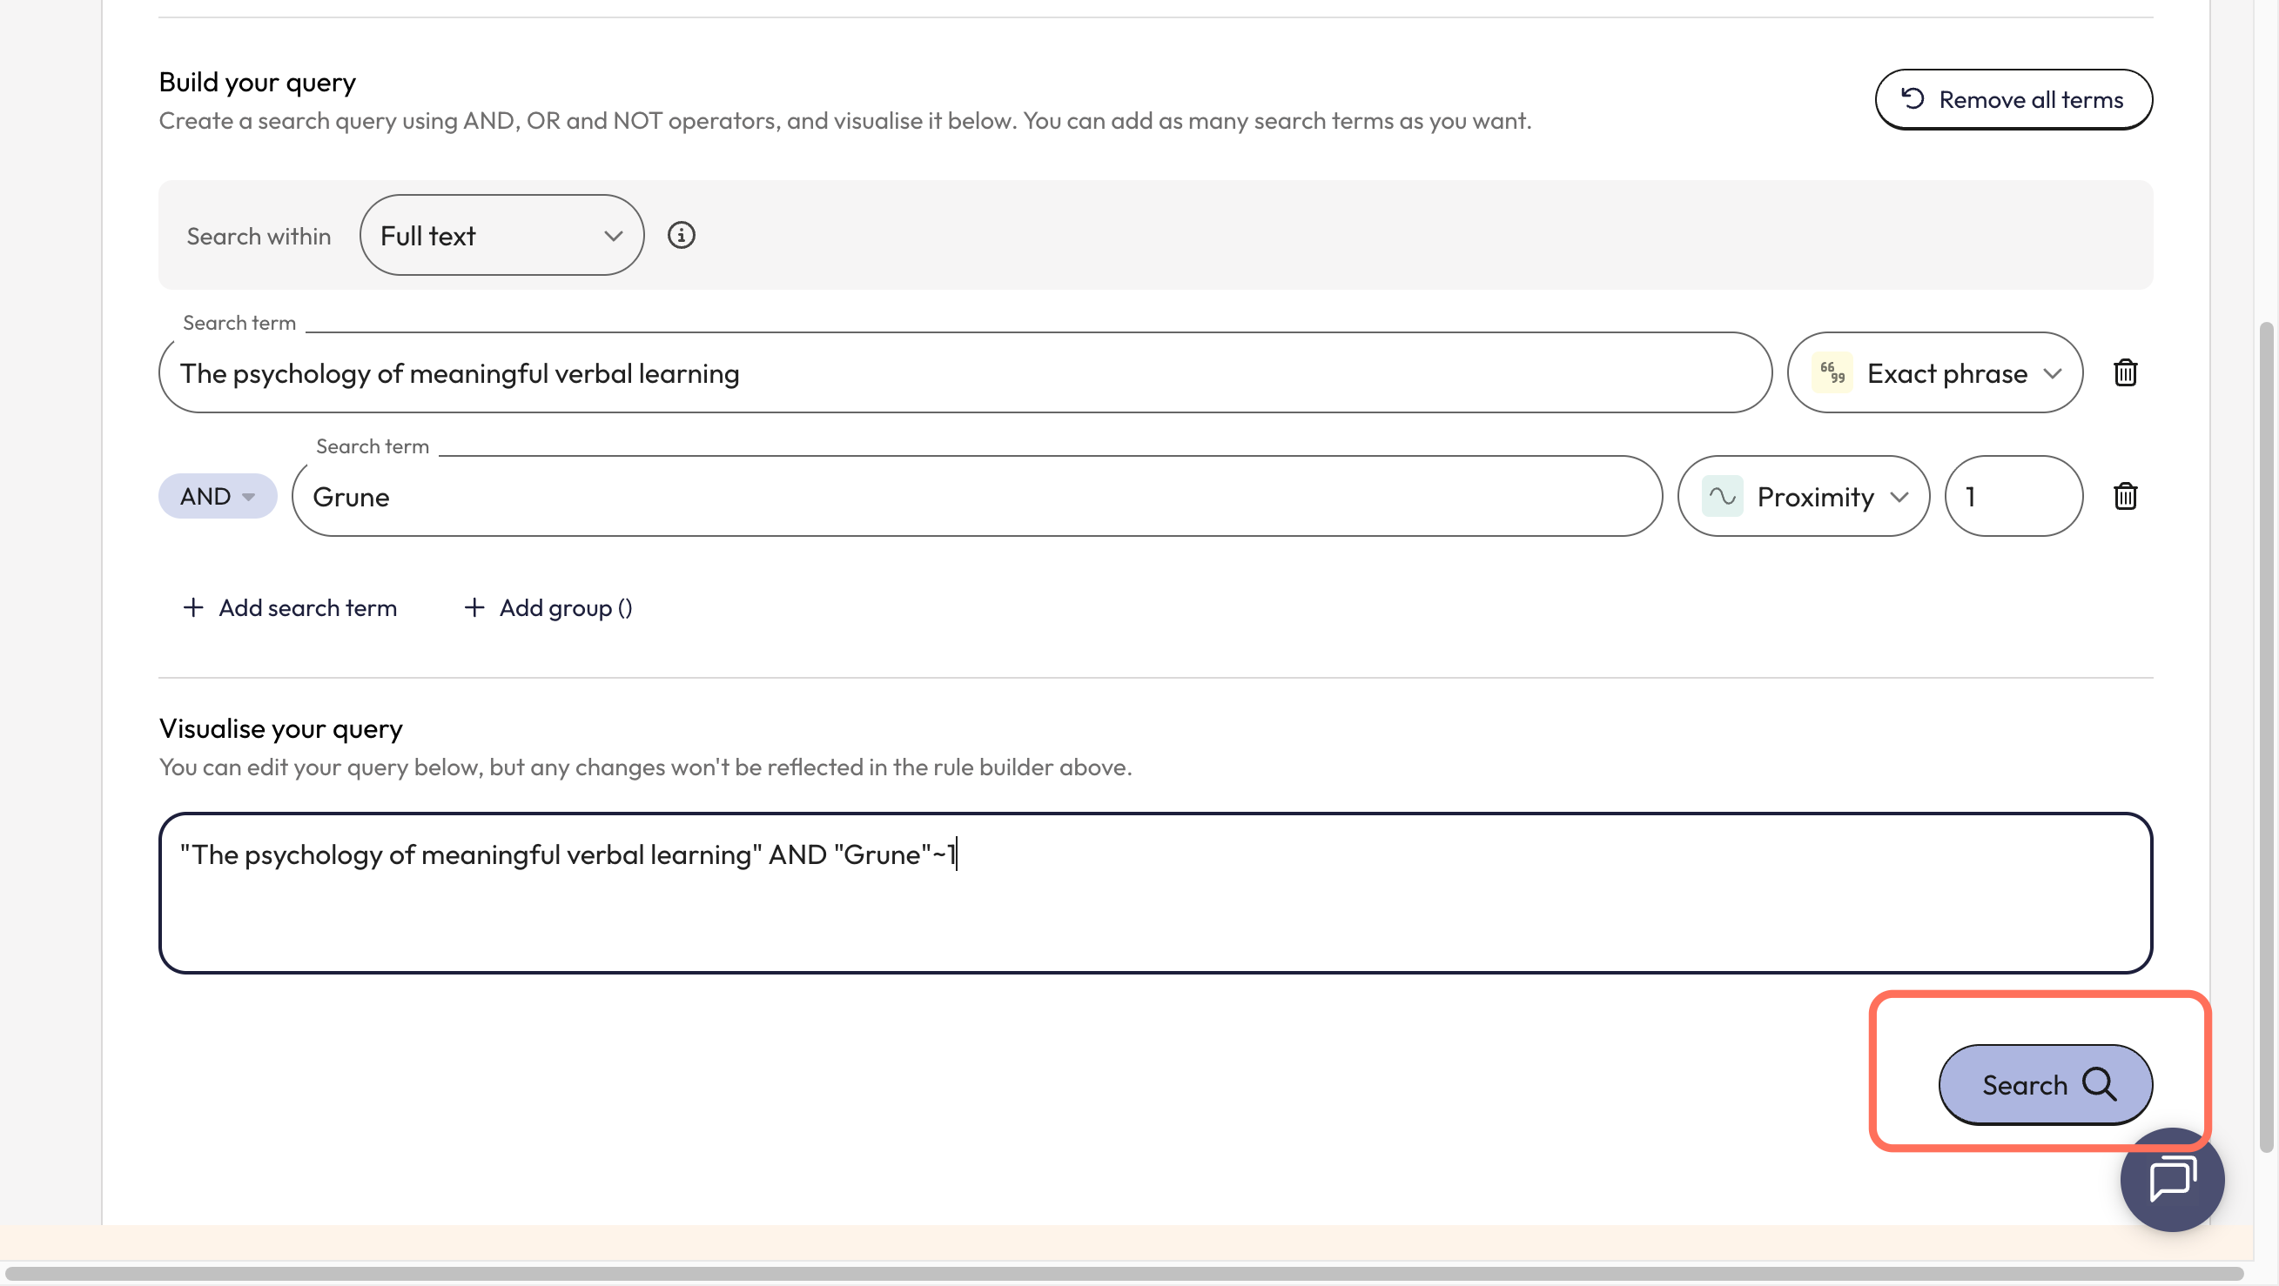
Task: Change the AND operator dropdown
Action: pyautogui.click(x=218, y=496)
